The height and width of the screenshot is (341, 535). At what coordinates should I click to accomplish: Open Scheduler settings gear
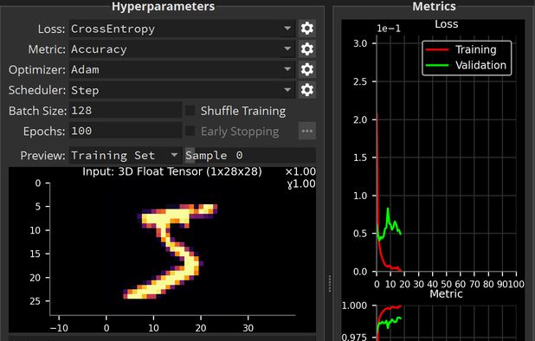pyautogui.click(x=307, y=90)
